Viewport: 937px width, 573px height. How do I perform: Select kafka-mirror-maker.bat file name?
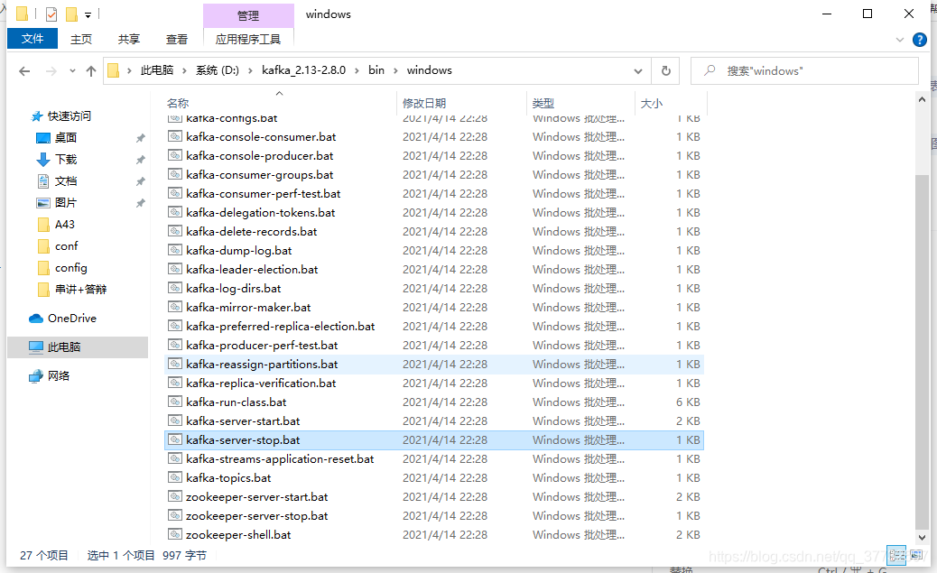pyautogui.click(x=248, y=307)
